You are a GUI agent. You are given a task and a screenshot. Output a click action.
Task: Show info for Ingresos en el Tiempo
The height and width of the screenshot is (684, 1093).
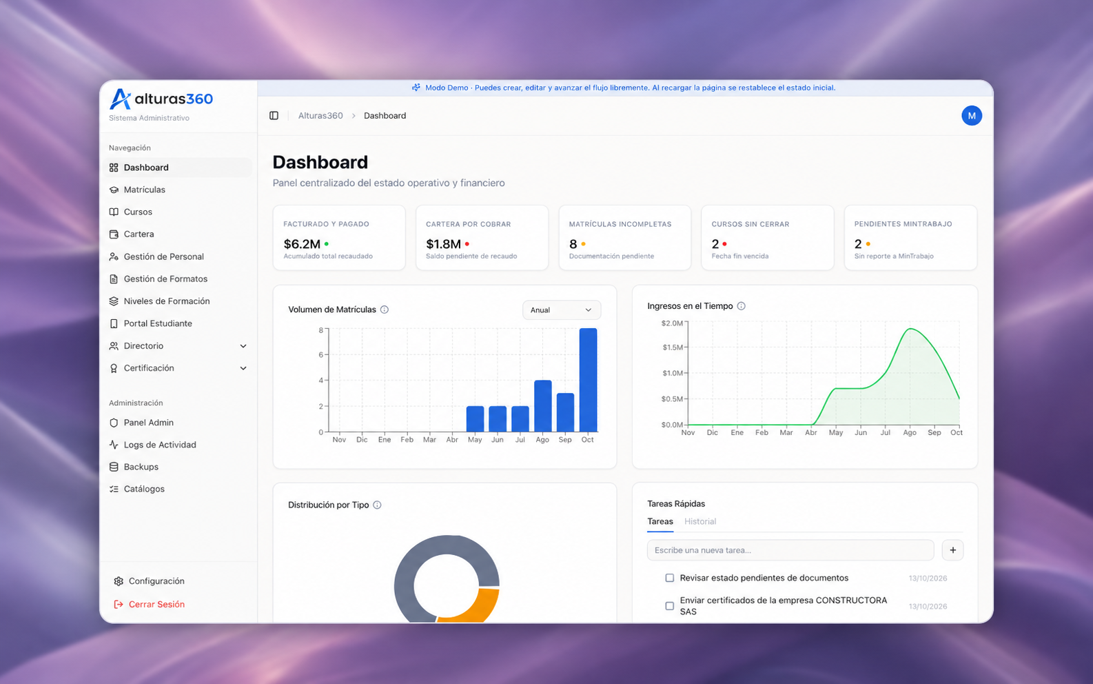[741, 306]
